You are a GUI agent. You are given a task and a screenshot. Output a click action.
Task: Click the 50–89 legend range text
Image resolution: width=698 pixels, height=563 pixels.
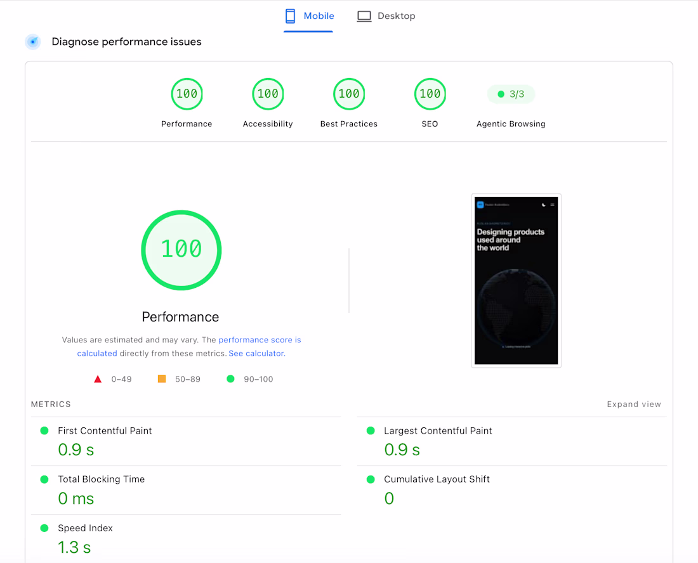187,379
